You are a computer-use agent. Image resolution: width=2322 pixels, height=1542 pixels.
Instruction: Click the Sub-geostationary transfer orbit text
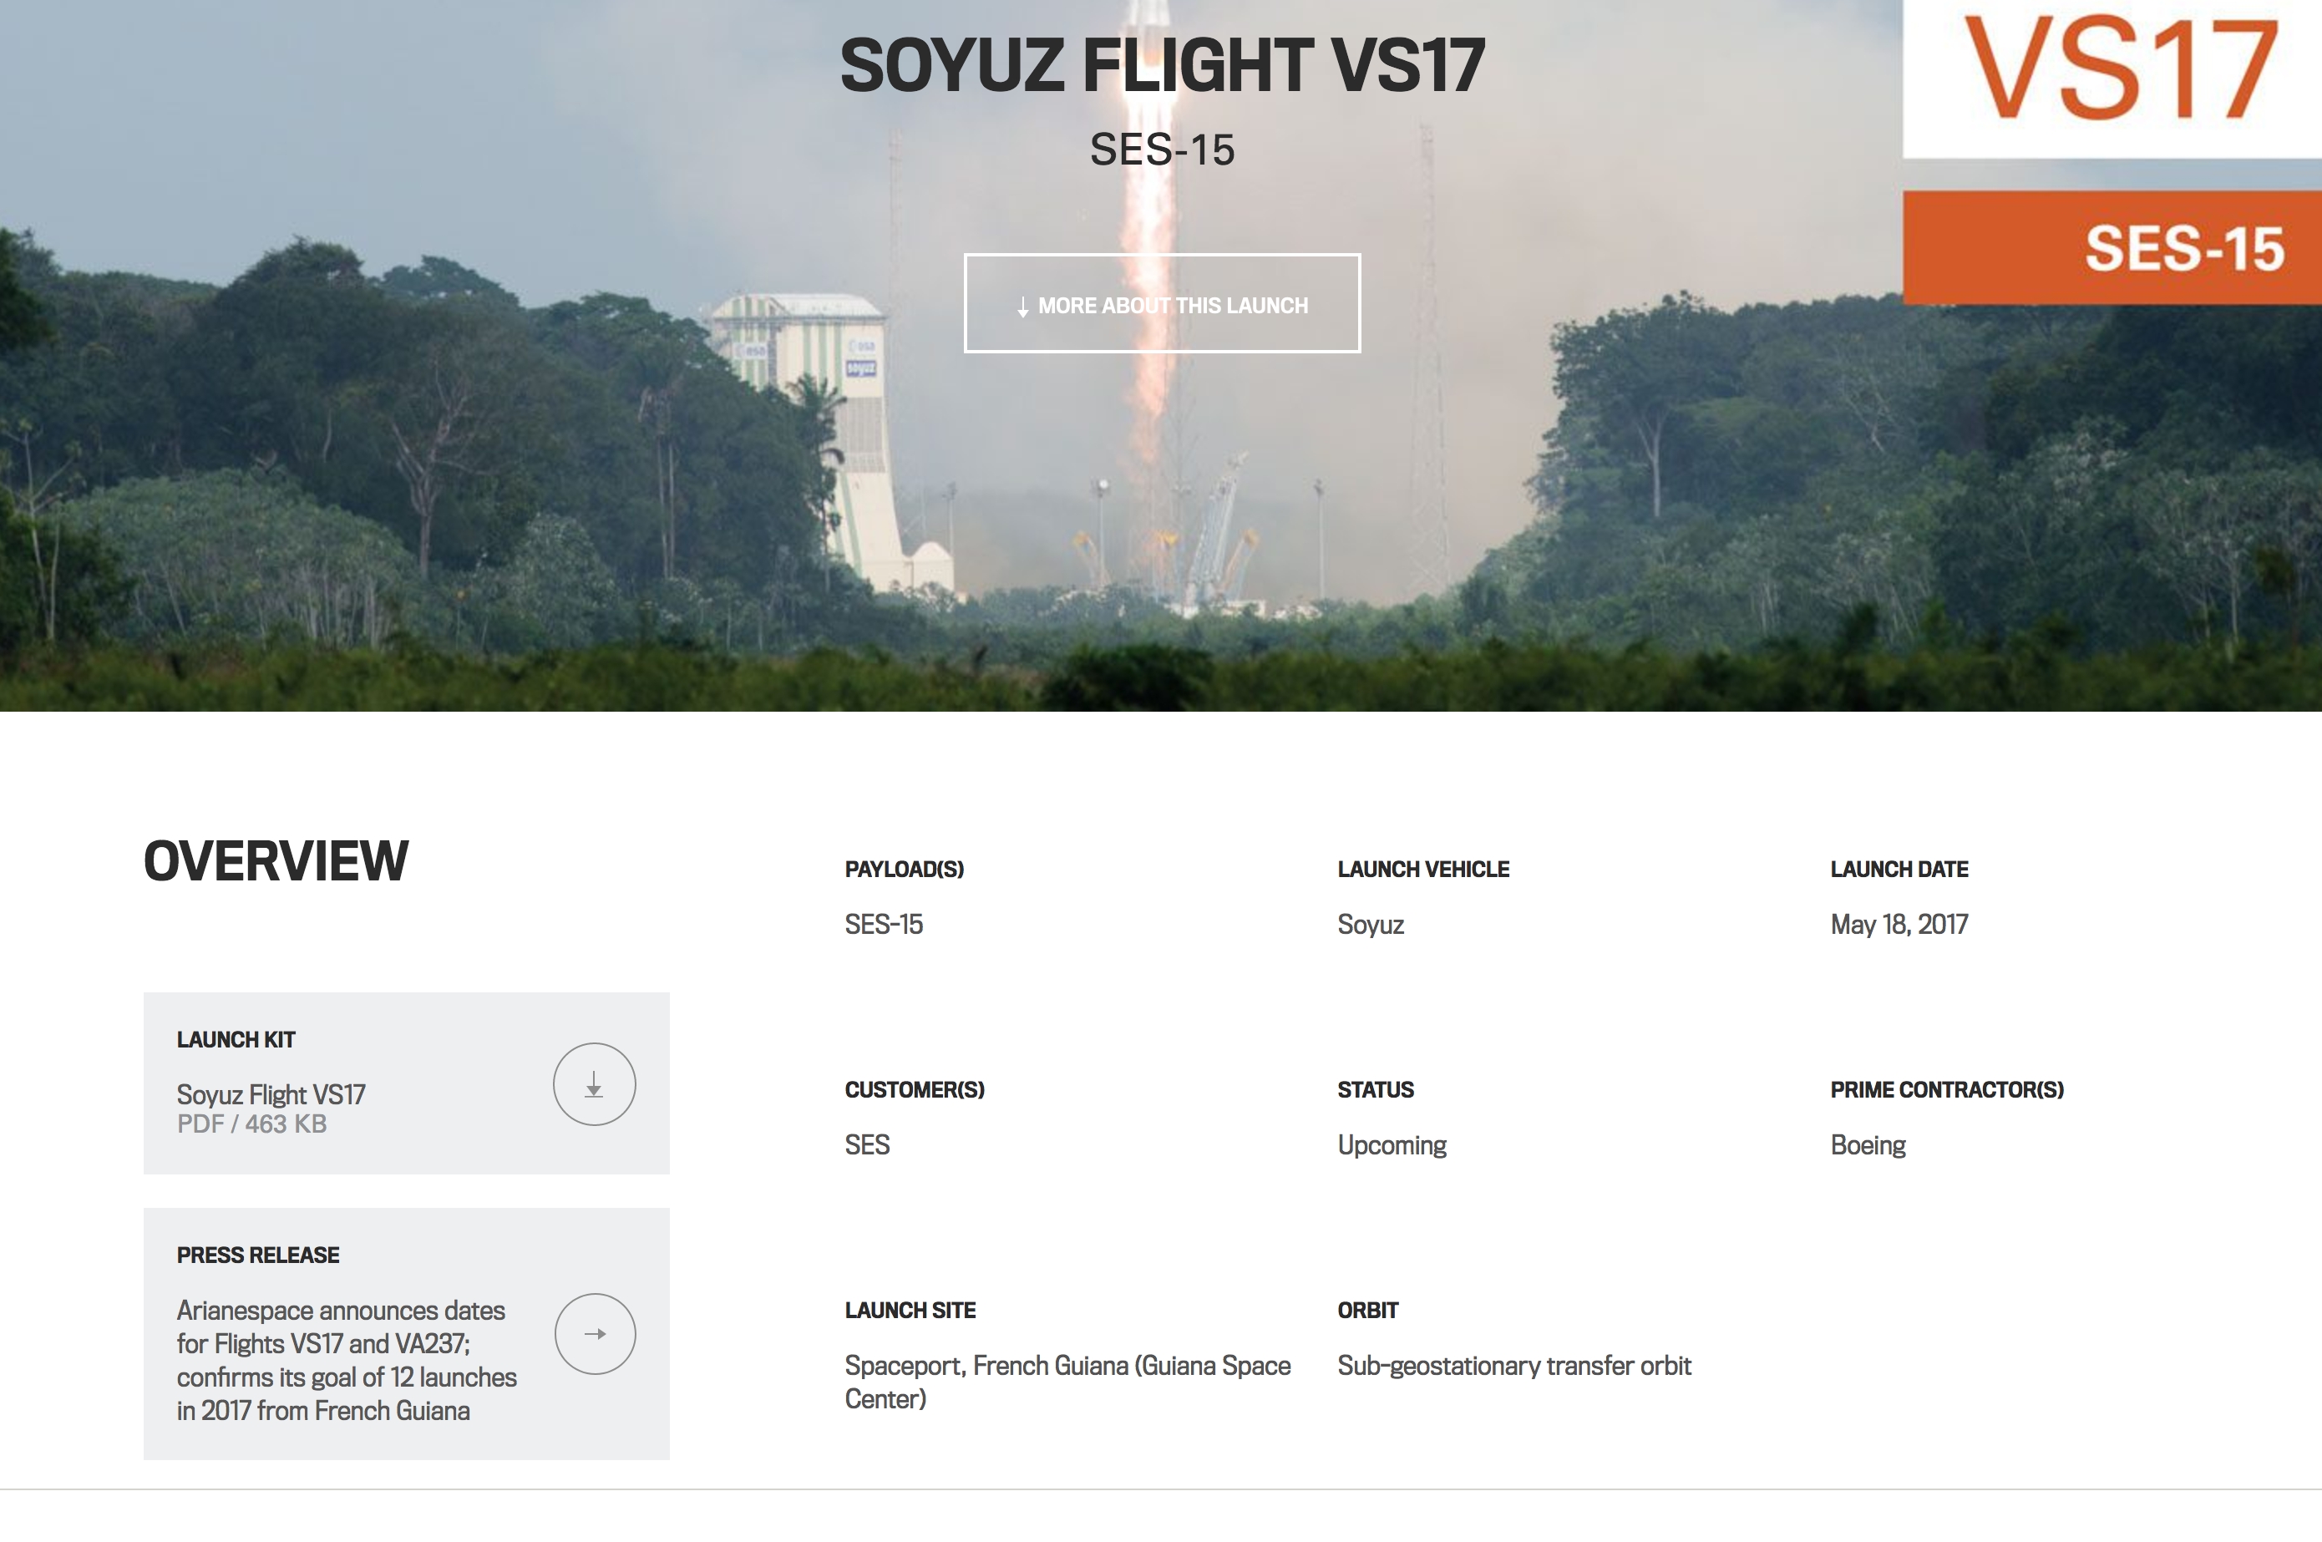(1514, 1365)
